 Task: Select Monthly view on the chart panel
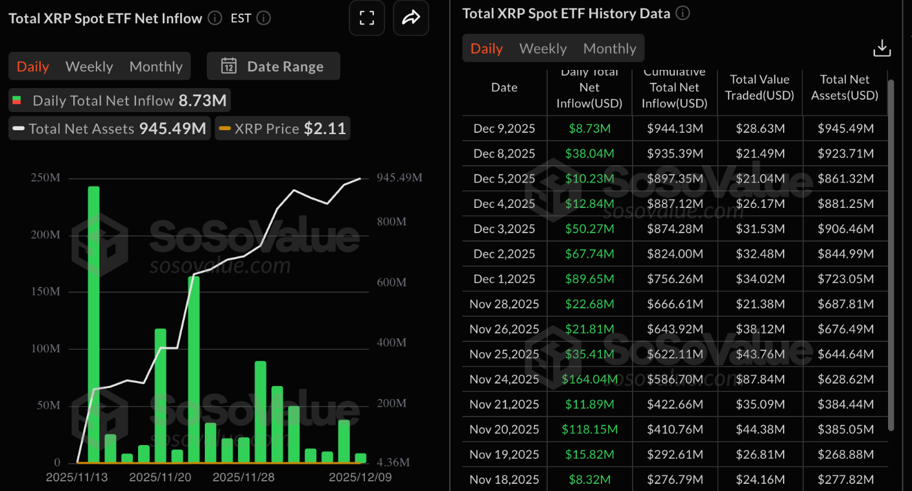coord(156,66)
